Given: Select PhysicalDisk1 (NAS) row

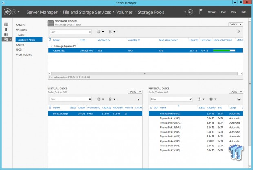Looking at the screenshot, I should click(x=196, y=118).
